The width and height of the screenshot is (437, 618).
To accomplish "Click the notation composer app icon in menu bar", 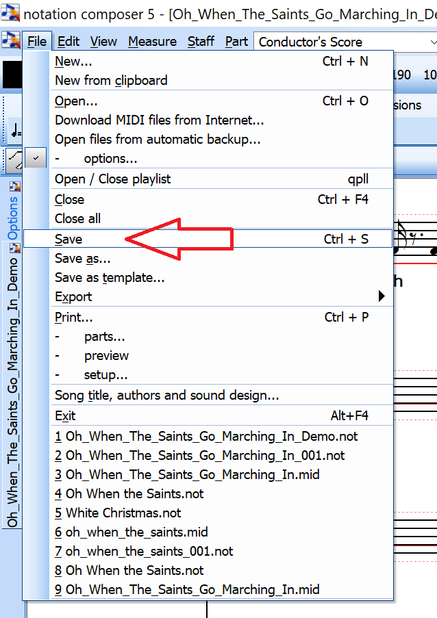I will click(10, 41).
